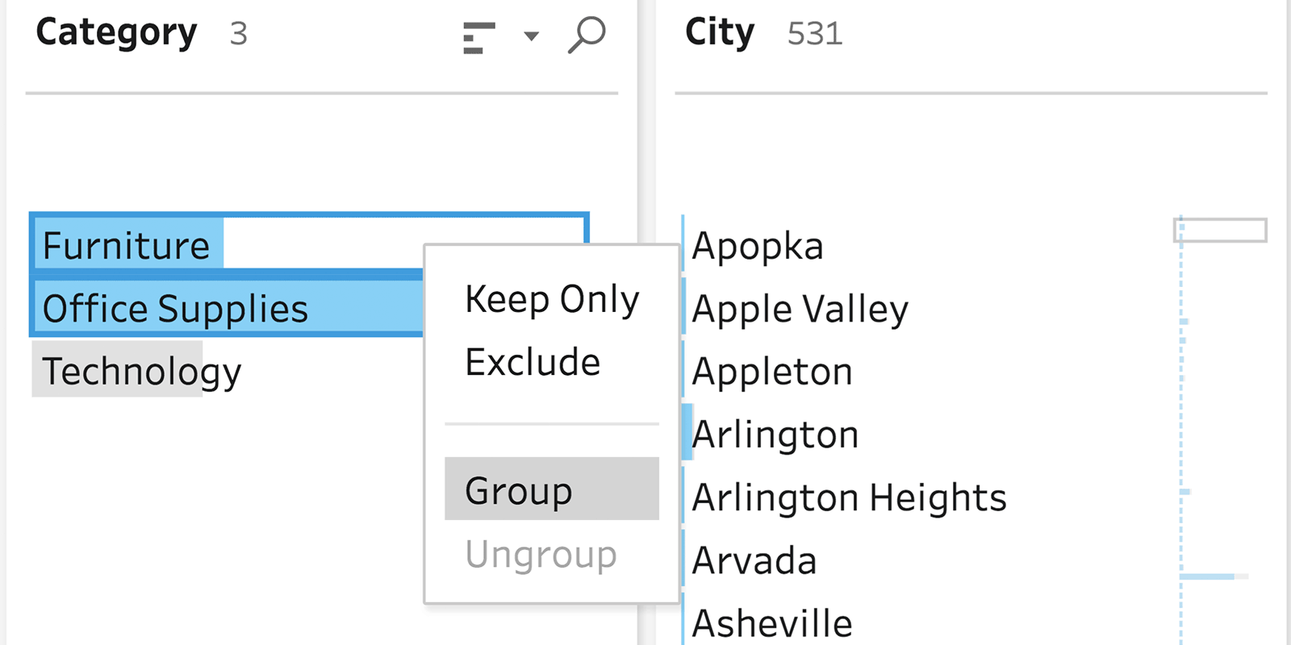The width and height of the screenshot is (1291, 645).
Task: Open the sort dropdown arrow in Category
Action: (531, 36)
